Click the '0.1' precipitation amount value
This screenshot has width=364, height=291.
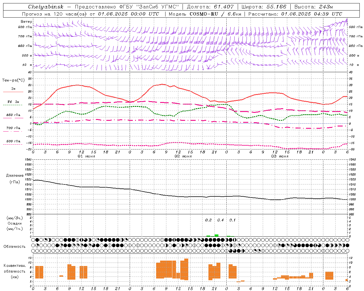[x=233, y=220]
